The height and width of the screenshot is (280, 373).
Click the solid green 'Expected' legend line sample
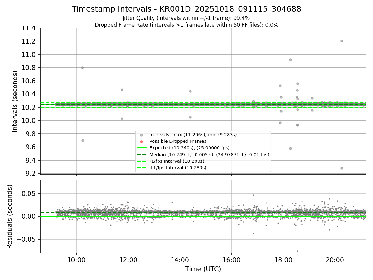[x=141, y=148]
